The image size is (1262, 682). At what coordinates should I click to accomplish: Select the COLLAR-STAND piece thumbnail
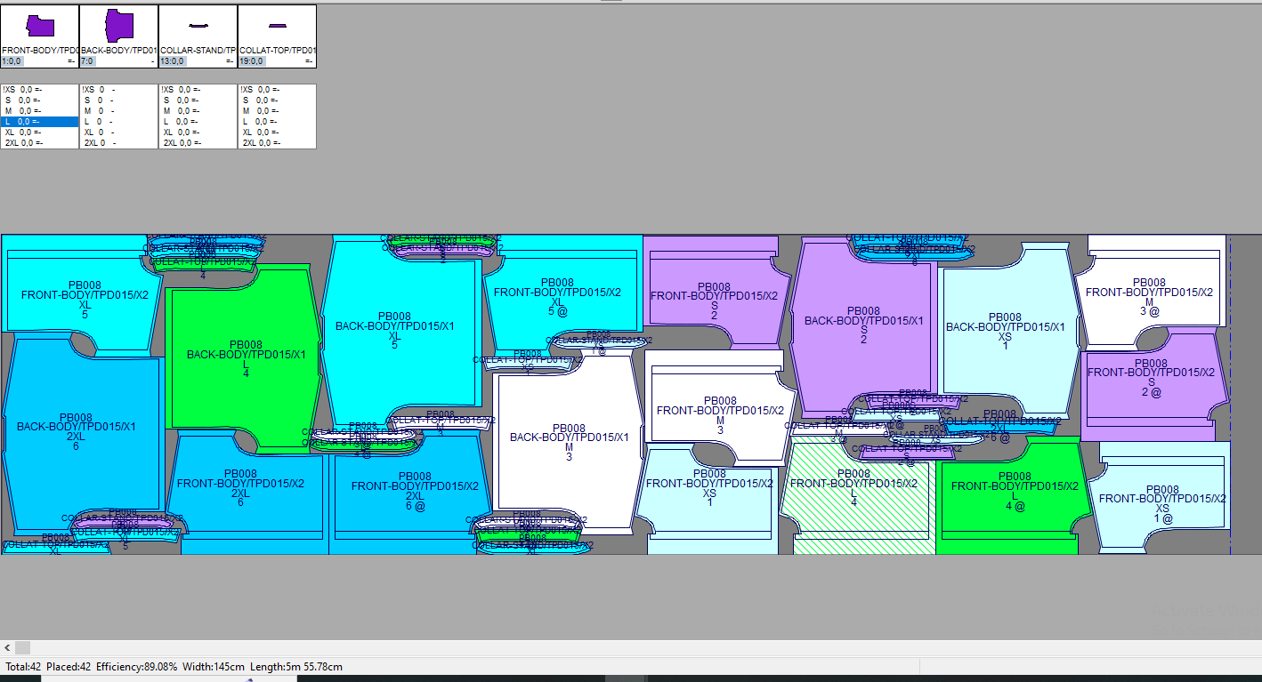198,27
